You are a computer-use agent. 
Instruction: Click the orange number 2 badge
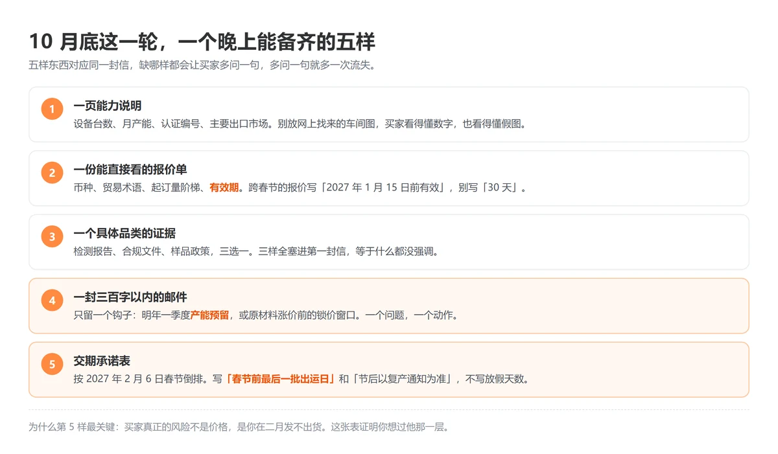click(x=52, y=172)
